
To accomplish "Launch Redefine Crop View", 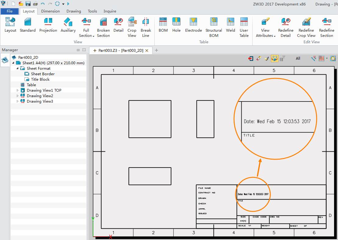I will 306,22.
